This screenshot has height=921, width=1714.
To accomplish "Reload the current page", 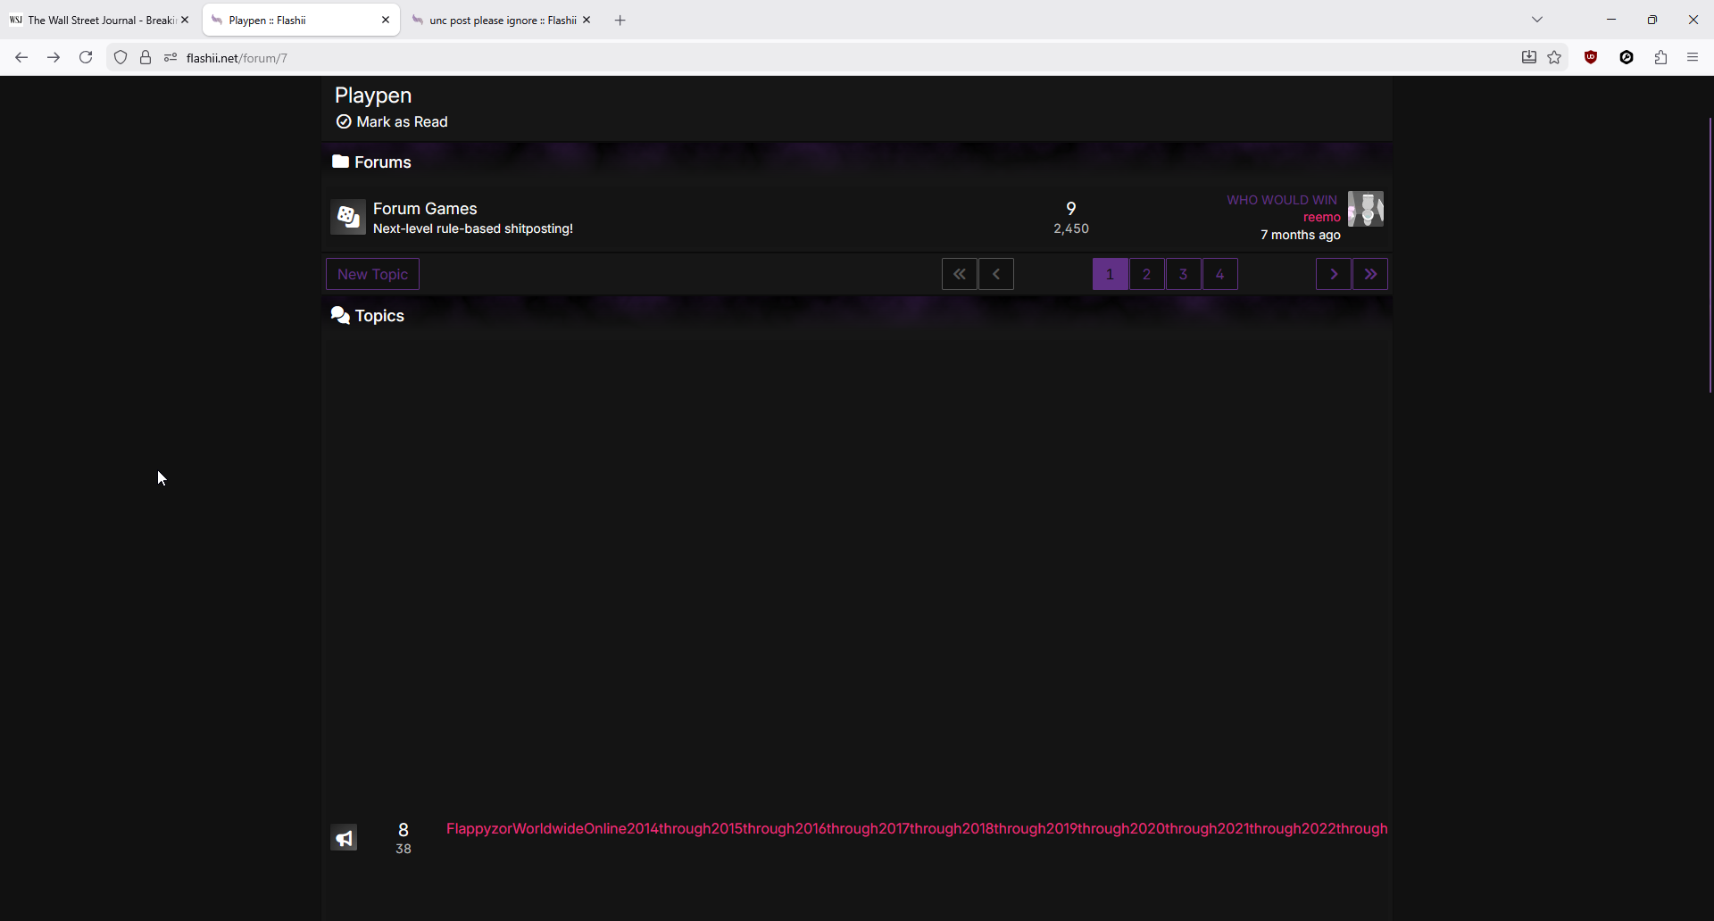I will 86,58.
